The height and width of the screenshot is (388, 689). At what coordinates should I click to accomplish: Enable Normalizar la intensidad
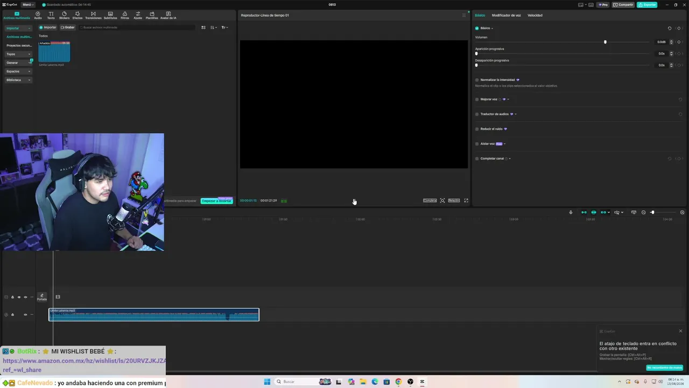click(477, 80)
